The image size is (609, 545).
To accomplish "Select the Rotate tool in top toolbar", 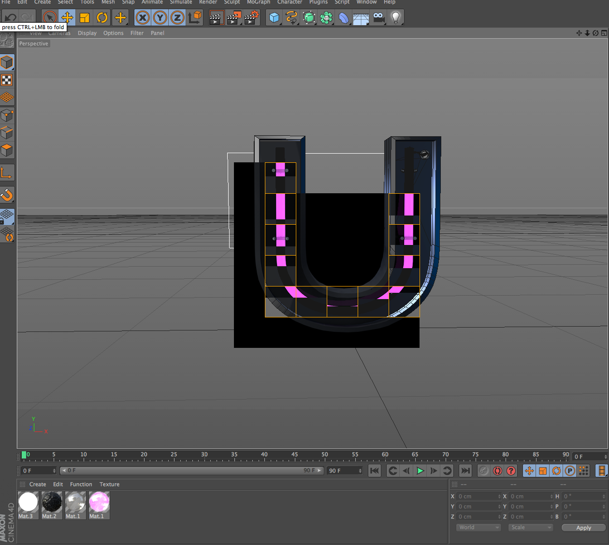I will click(x=102, y=18).
